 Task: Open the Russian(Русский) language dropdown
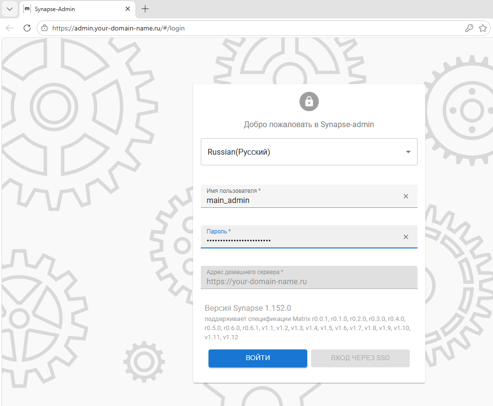tap(309, 152)
